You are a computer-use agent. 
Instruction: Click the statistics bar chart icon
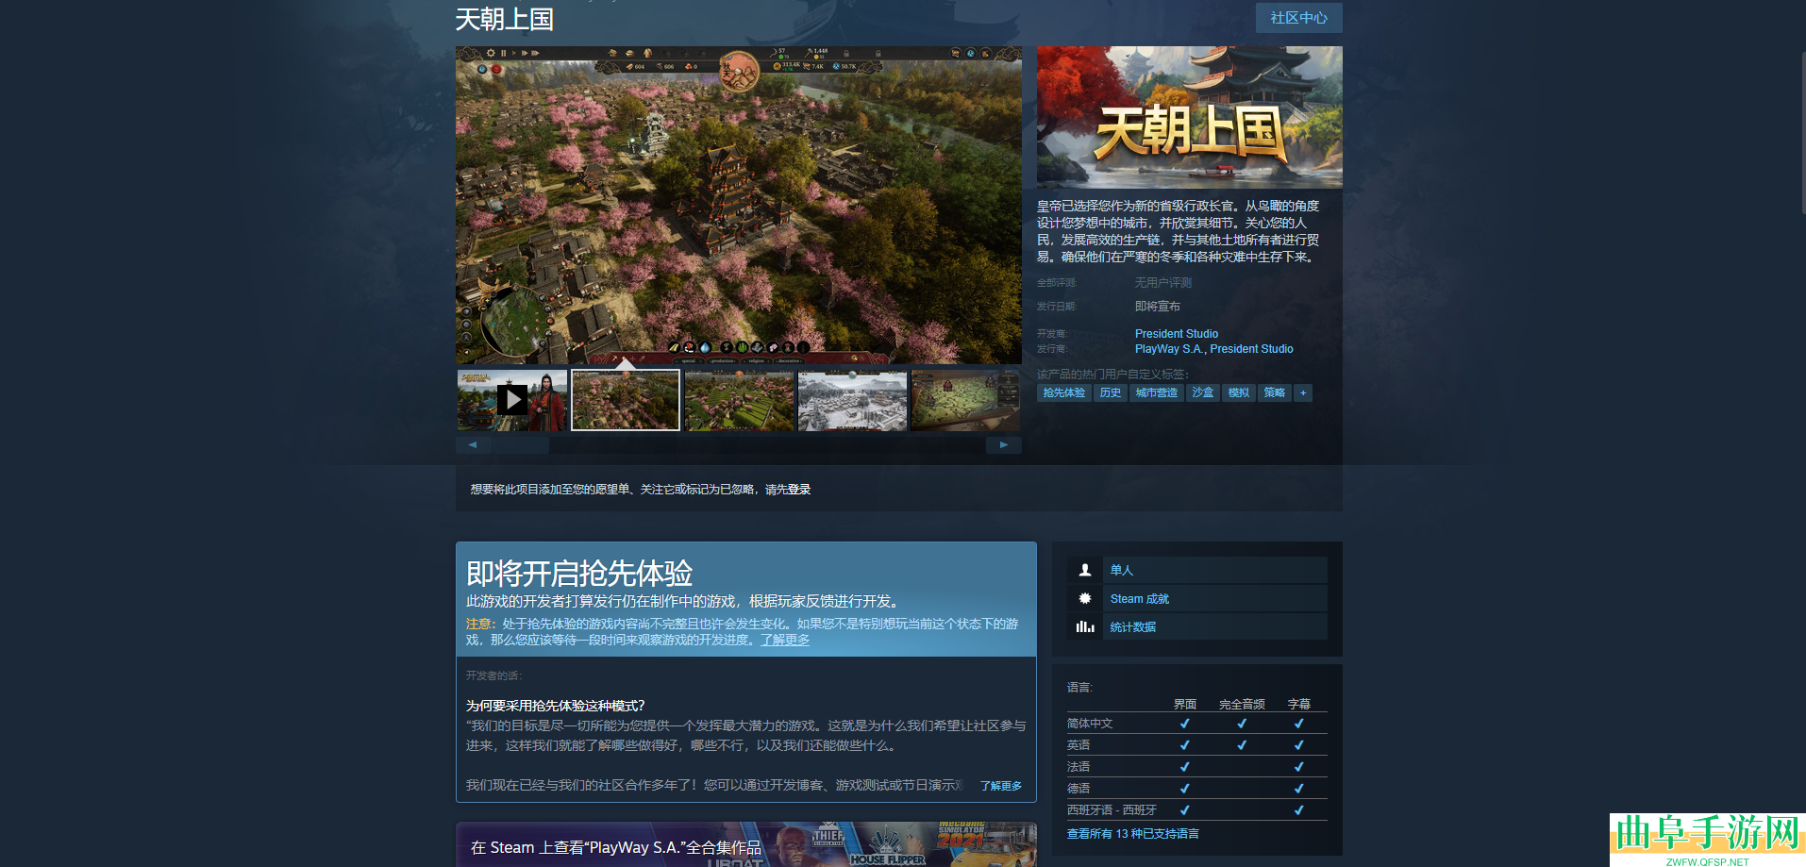click(x=1085, y=626)
